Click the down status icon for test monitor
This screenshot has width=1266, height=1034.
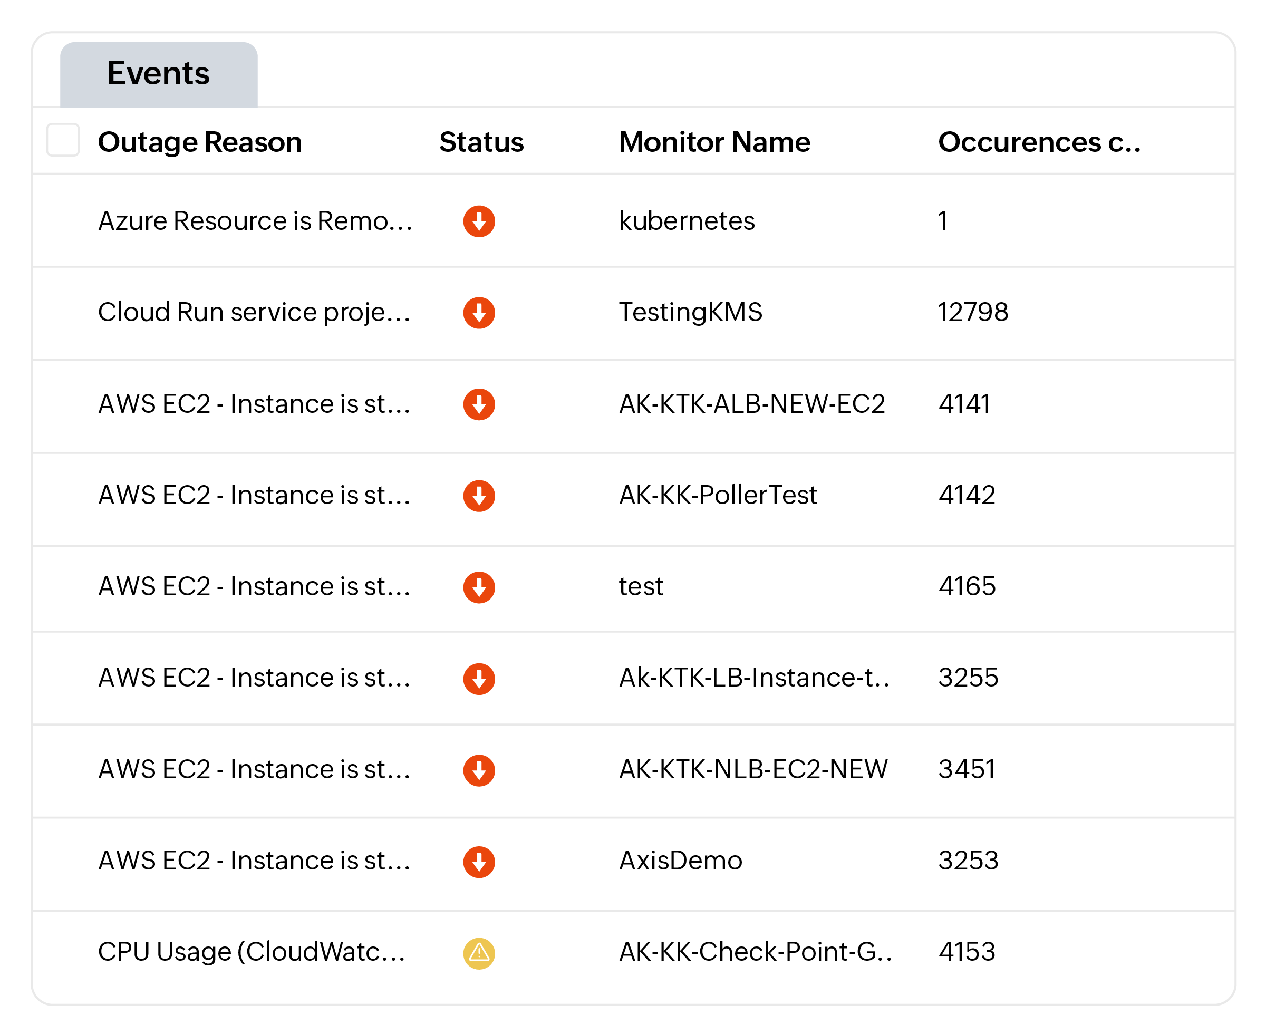pos(479,587)
